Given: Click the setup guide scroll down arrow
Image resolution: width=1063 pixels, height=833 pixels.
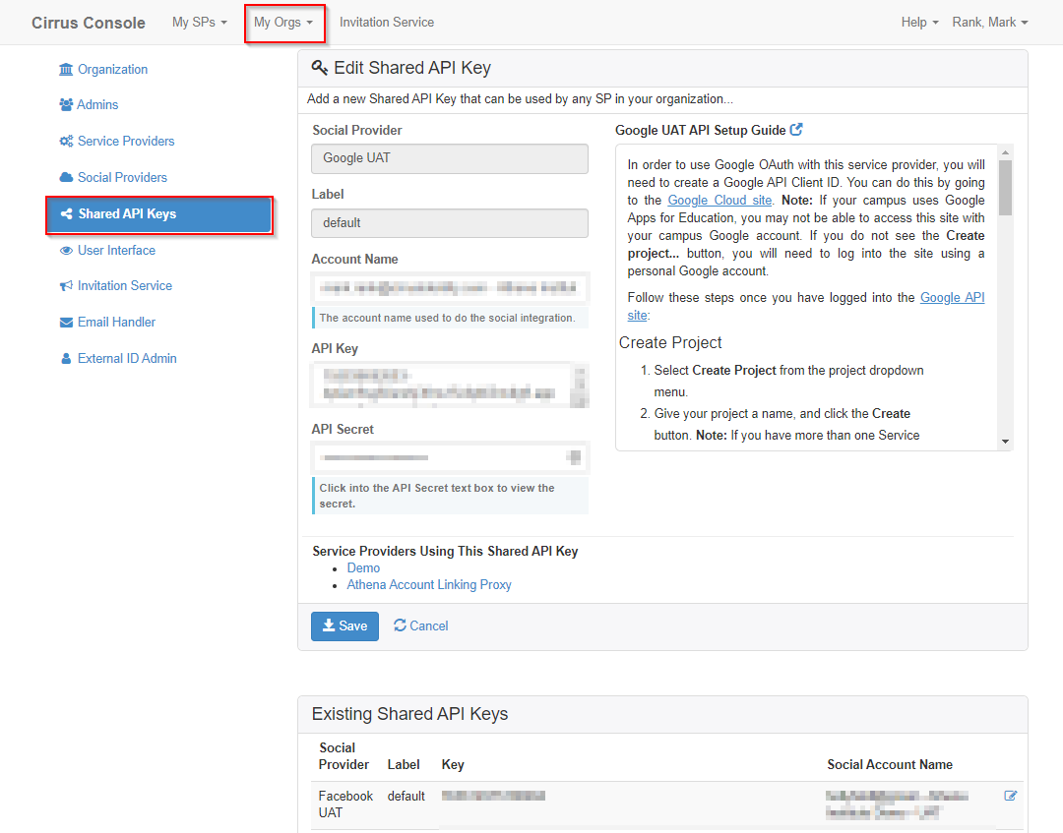Looking at the screenshot, I should (x=1005, y=442).
